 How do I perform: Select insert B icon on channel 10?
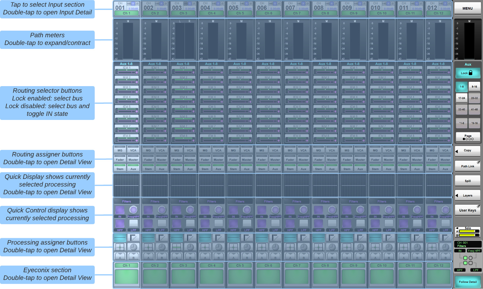[389, 256]
